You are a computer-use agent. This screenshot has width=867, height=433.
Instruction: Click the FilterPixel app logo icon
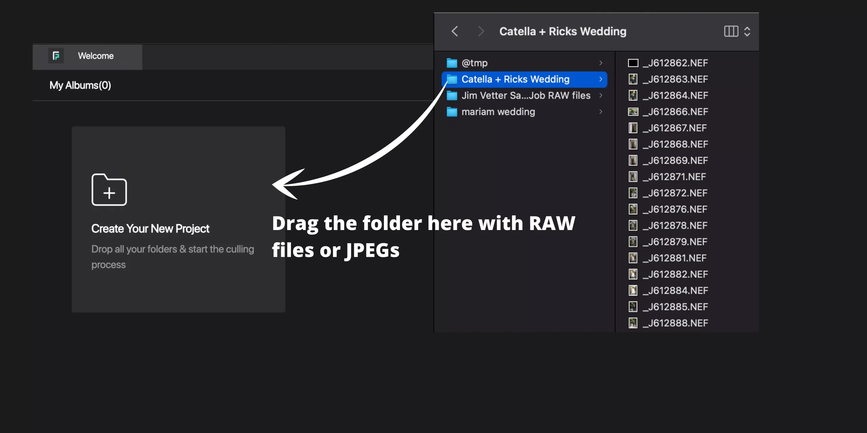(x=56, y=55)
